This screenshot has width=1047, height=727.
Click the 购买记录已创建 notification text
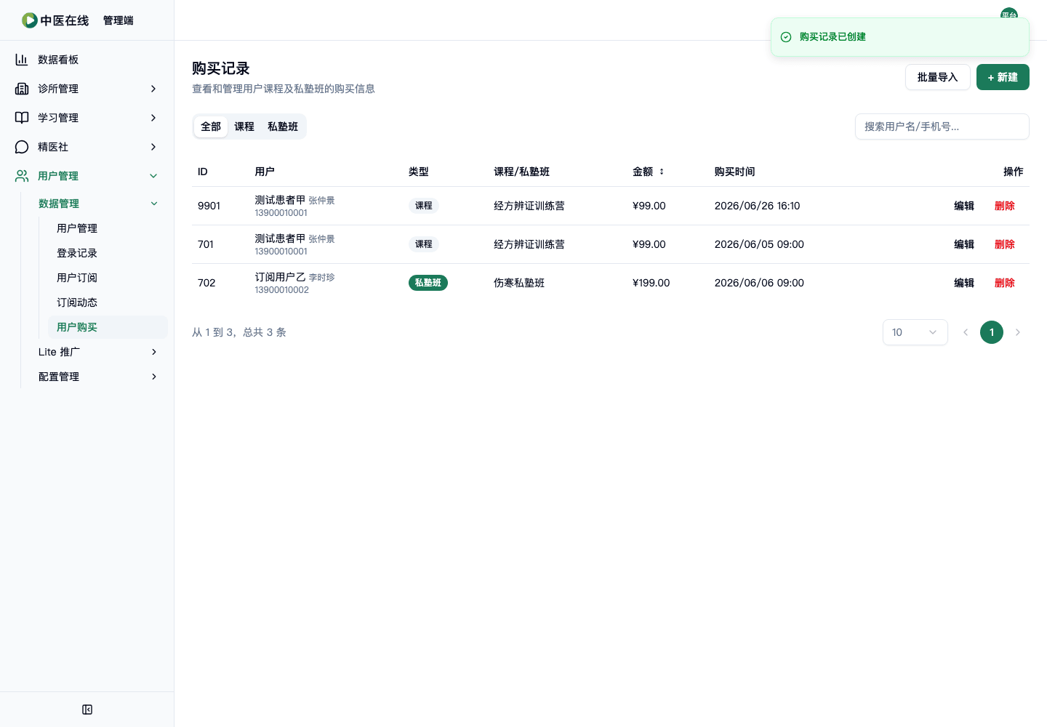click(833, 37)
